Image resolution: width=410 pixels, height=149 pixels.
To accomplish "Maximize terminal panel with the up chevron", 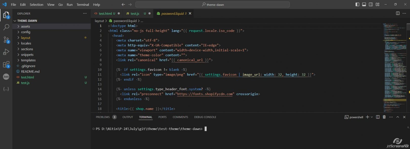I will coord(398,117).
